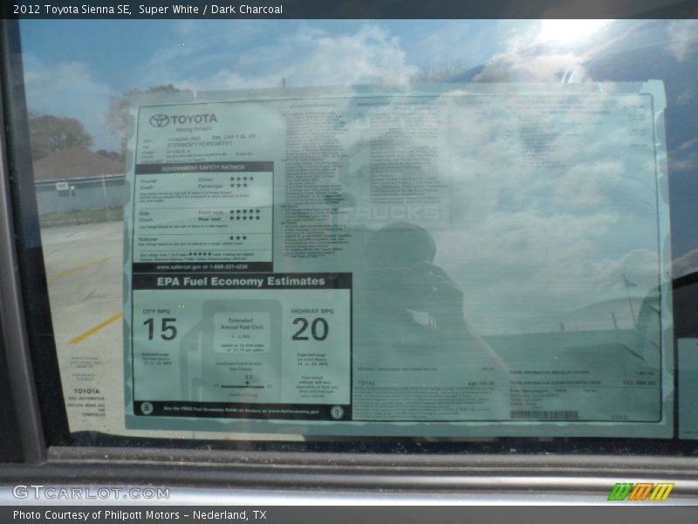Click the Toyota emblem on the window sticker
The height and width of the screenshot is (524, 698).
click(159, 121)
